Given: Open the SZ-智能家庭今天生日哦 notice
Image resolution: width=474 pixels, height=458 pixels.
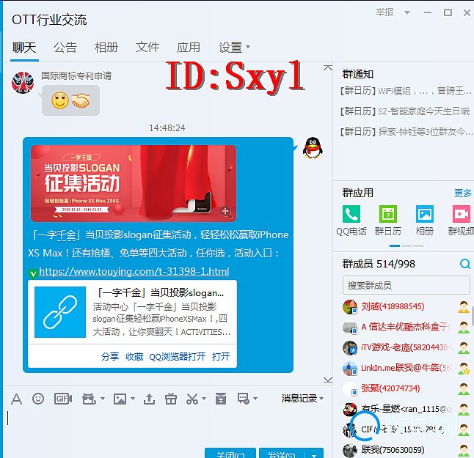Looking at the screenshot, I should click(x=405, y=111).
